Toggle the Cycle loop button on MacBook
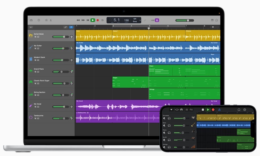The height and width of the screenshot is (156, 260). (102, 20)
